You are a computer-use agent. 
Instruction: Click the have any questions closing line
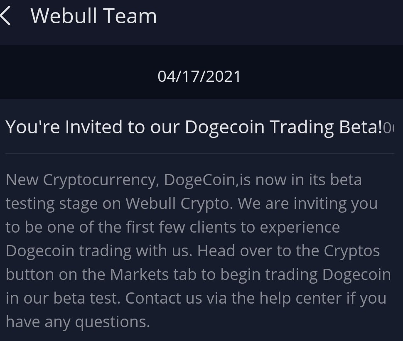pos(78,322)
